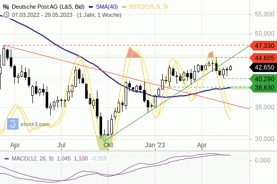The image size is (277, 184).
Task: Click the stock3.com watermark logo
Action: click(x=13, y=124)
